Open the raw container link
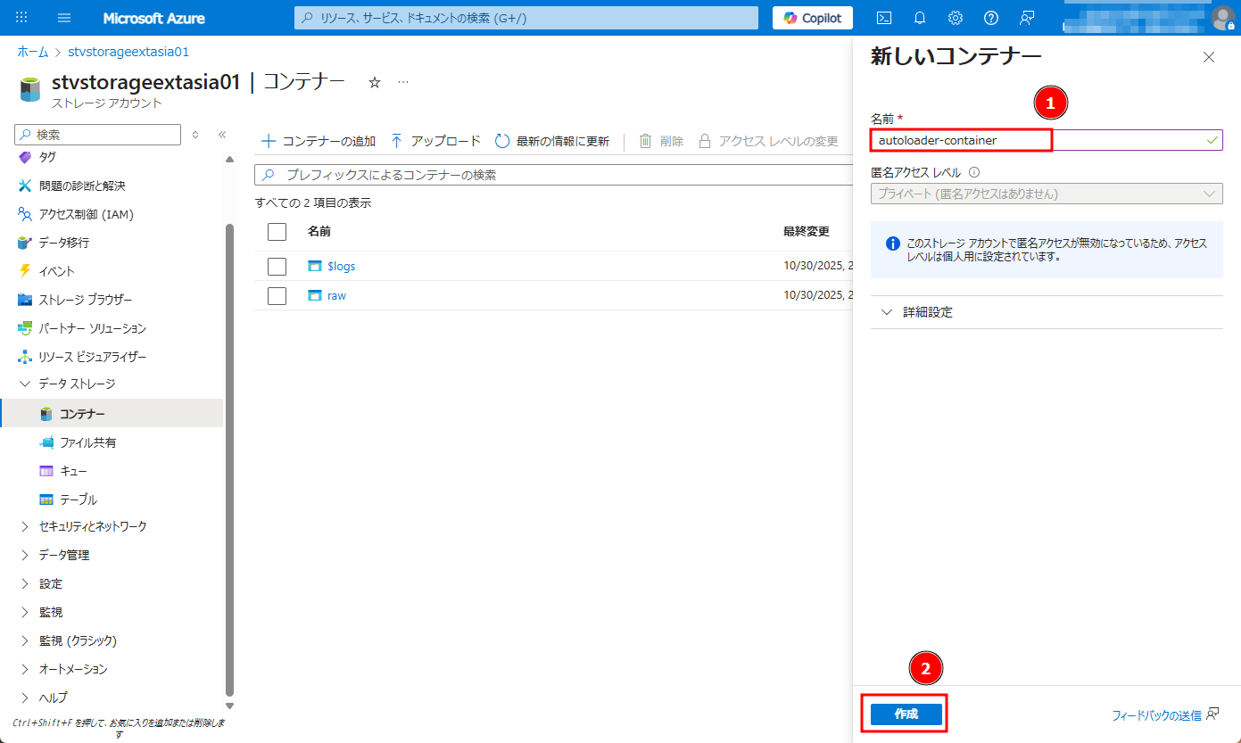The image size is (1241, 743). [336, 295]
